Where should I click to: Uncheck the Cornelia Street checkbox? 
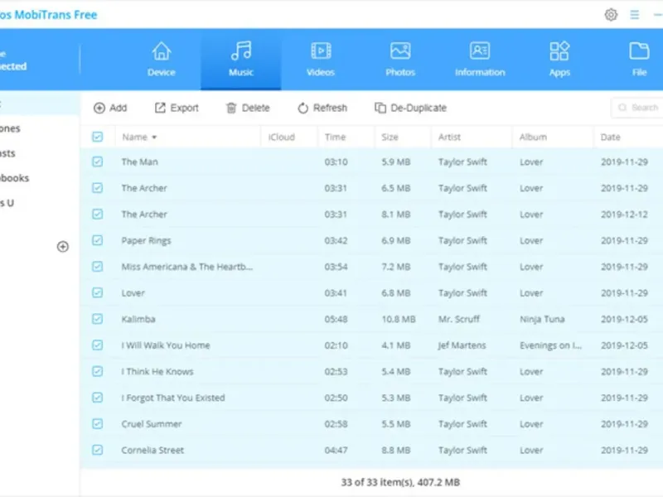[97, 450]
